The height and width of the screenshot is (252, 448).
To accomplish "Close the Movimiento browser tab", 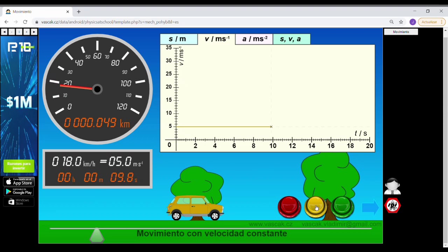I will 68,12.
